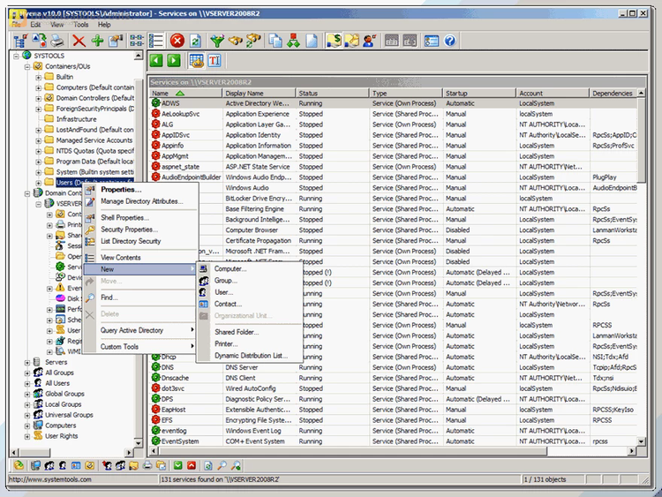Sort by the Name column header
The height and width of the screenshot is (497, 662).
(185, 93)
